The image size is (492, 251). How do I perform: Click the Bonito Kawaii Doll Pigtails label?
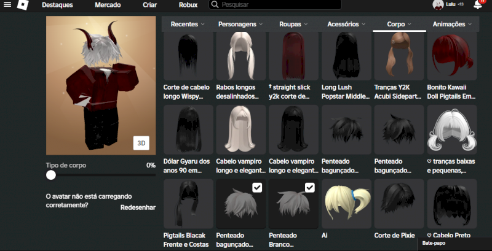coord(451,91)
